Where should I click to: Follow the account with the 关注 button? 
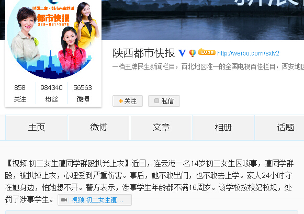point(128,101)
